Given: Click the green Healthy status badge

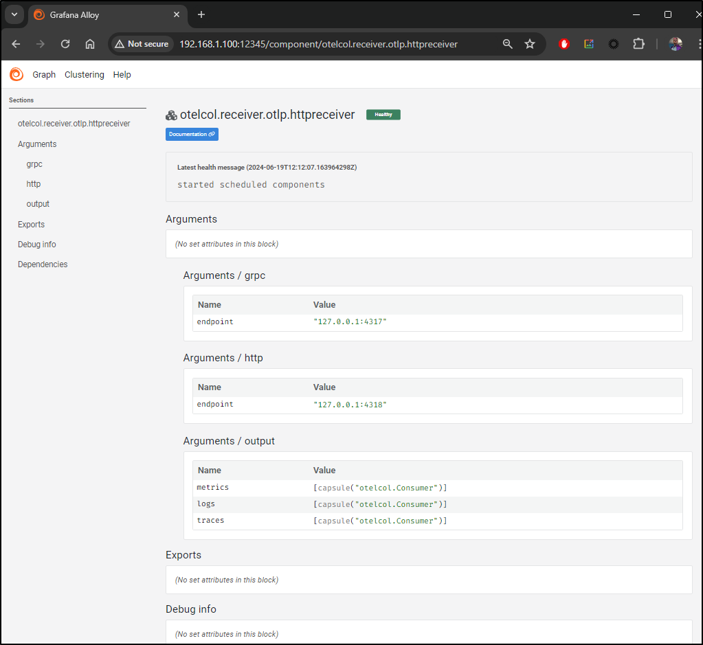Looking at the screenshot, I should click(x=383, y=114).
